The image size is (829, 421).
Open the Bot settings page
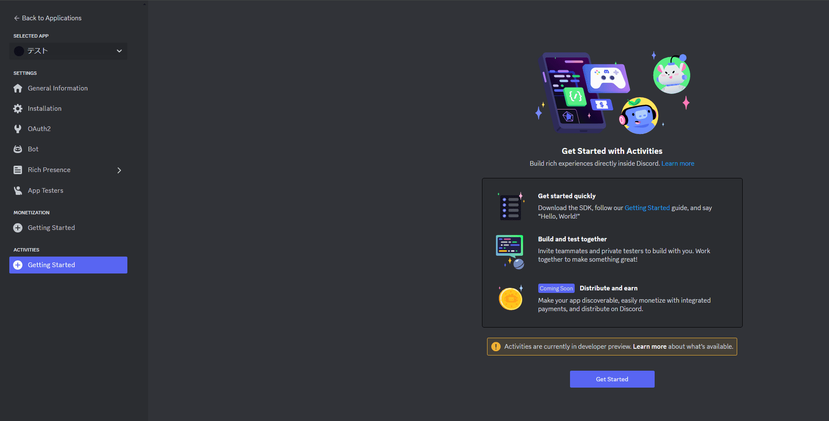pos(68,149)
